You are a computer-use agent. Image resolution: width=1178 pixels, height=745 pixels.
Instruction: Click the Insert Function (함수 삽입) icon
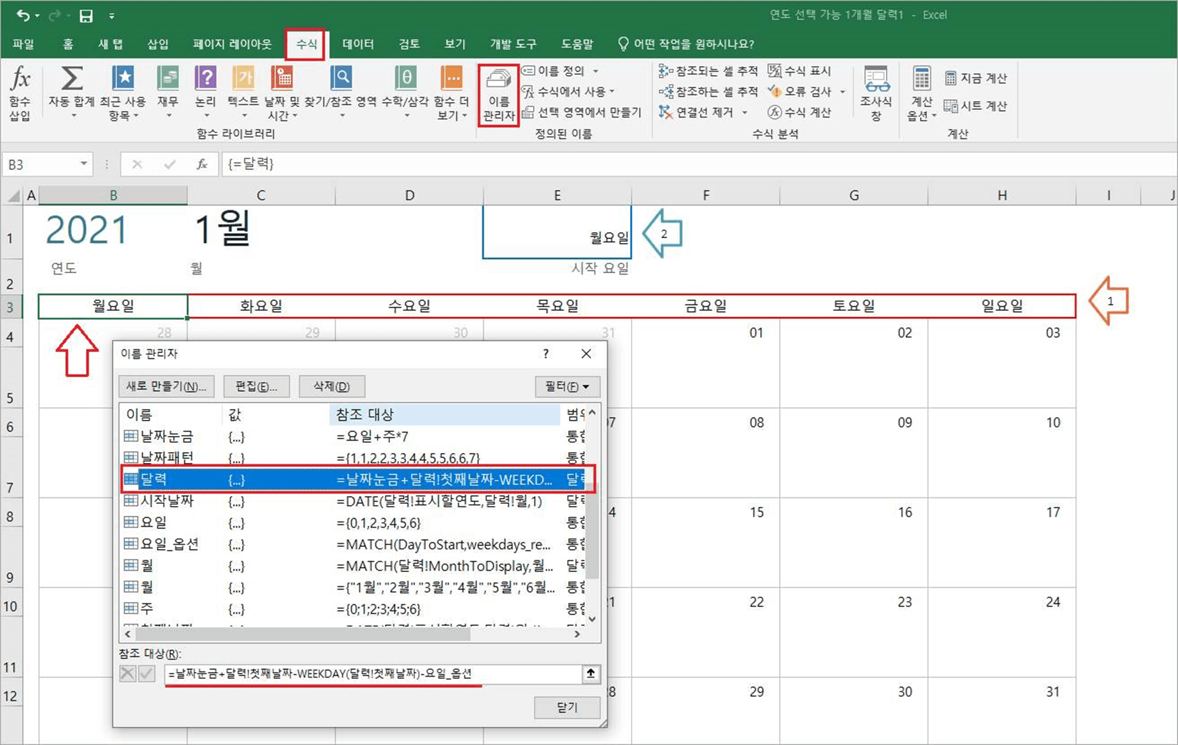pyautogui.click(x=20, y=92)
